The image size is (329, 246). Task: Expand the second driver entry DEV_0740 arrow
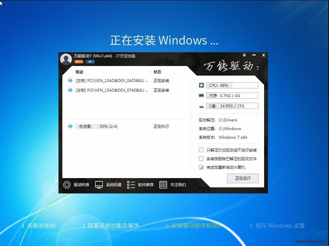coord(70,90)
